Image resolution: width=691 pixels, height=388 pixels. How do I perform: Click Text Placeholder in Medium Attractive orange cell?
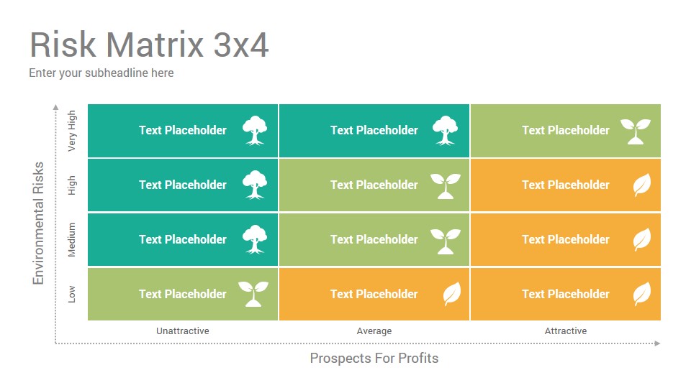tap(566, 239)
